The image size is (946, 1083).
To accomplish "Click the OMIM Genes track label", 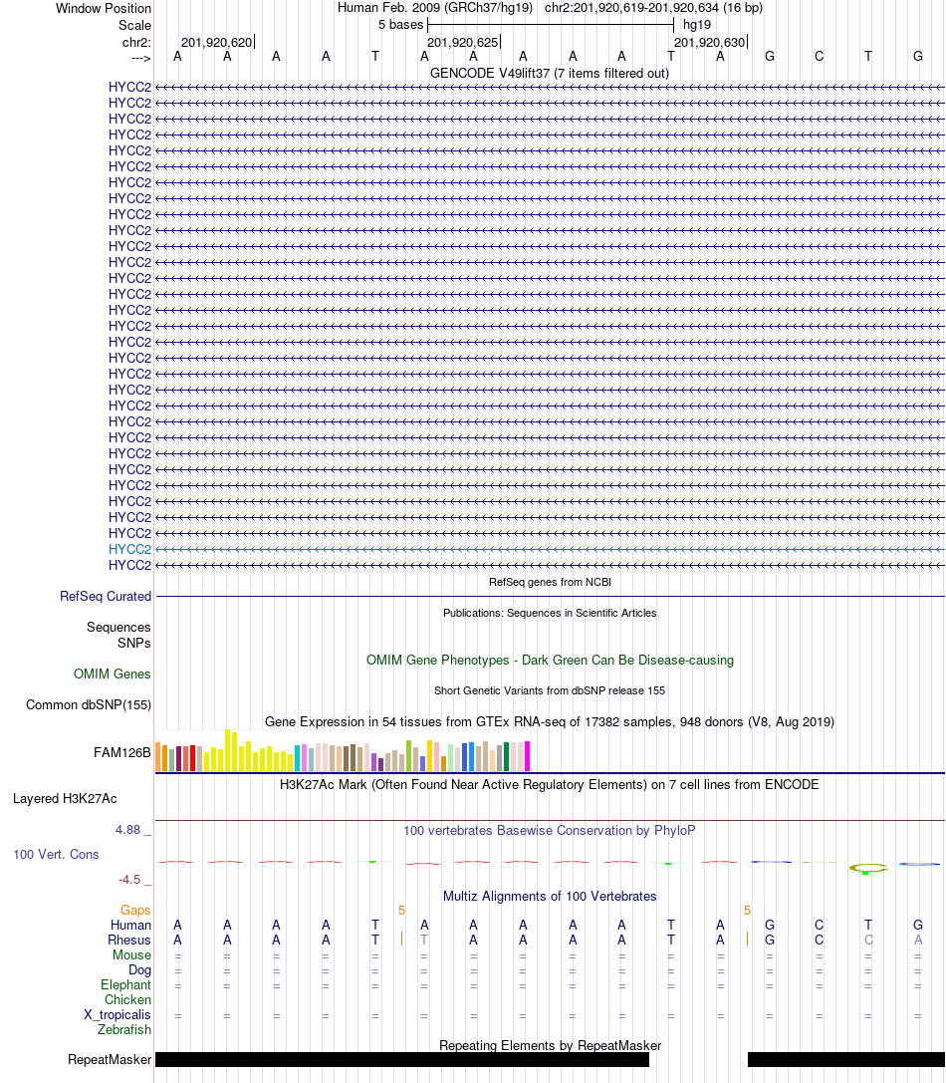I will coord(112,675).
